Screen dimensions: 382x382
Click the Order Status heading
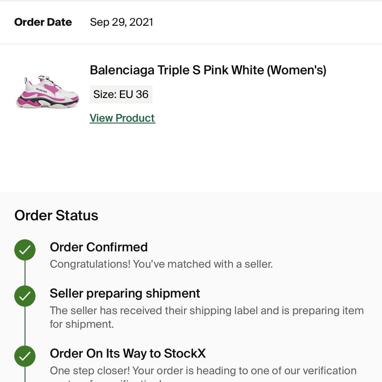[56, 215]
